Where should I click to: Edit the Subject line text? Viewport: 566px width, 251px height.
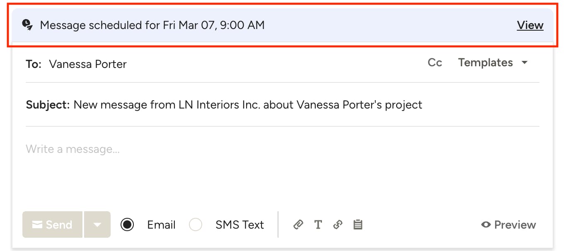point(248,105)
